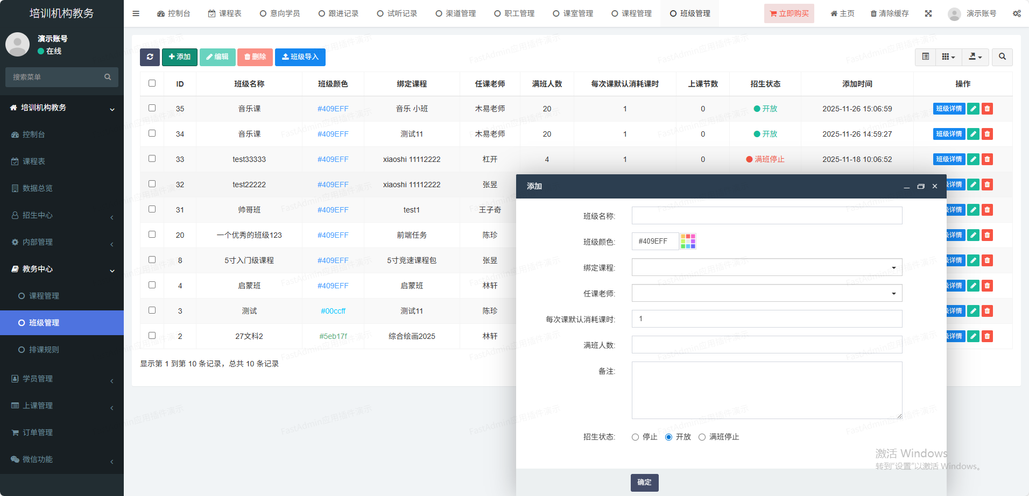The image size is (1029, 496).
Task: Open the column visibility dropdown
Action: click(948, 56)
